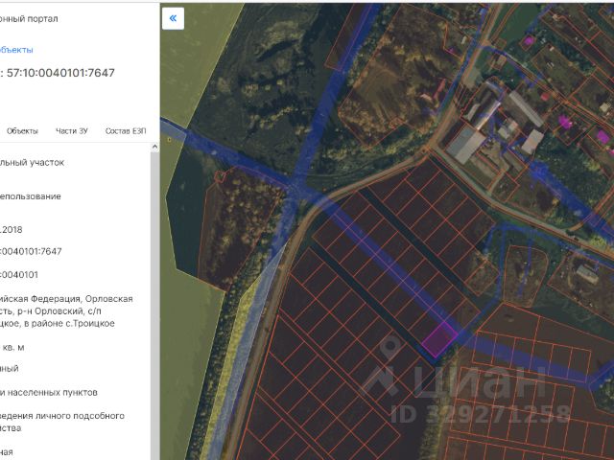Click the «:0040101:7647» cadastral number row
Screen dimensions: 614x460
pyautogui.click(x=31, y=251)
